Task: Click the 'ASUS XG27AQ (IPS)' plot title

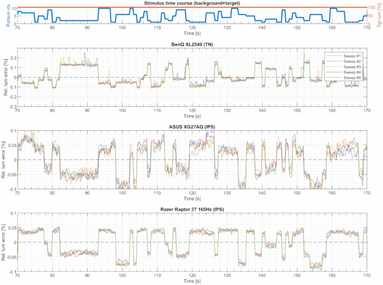Action: (192, 127)
